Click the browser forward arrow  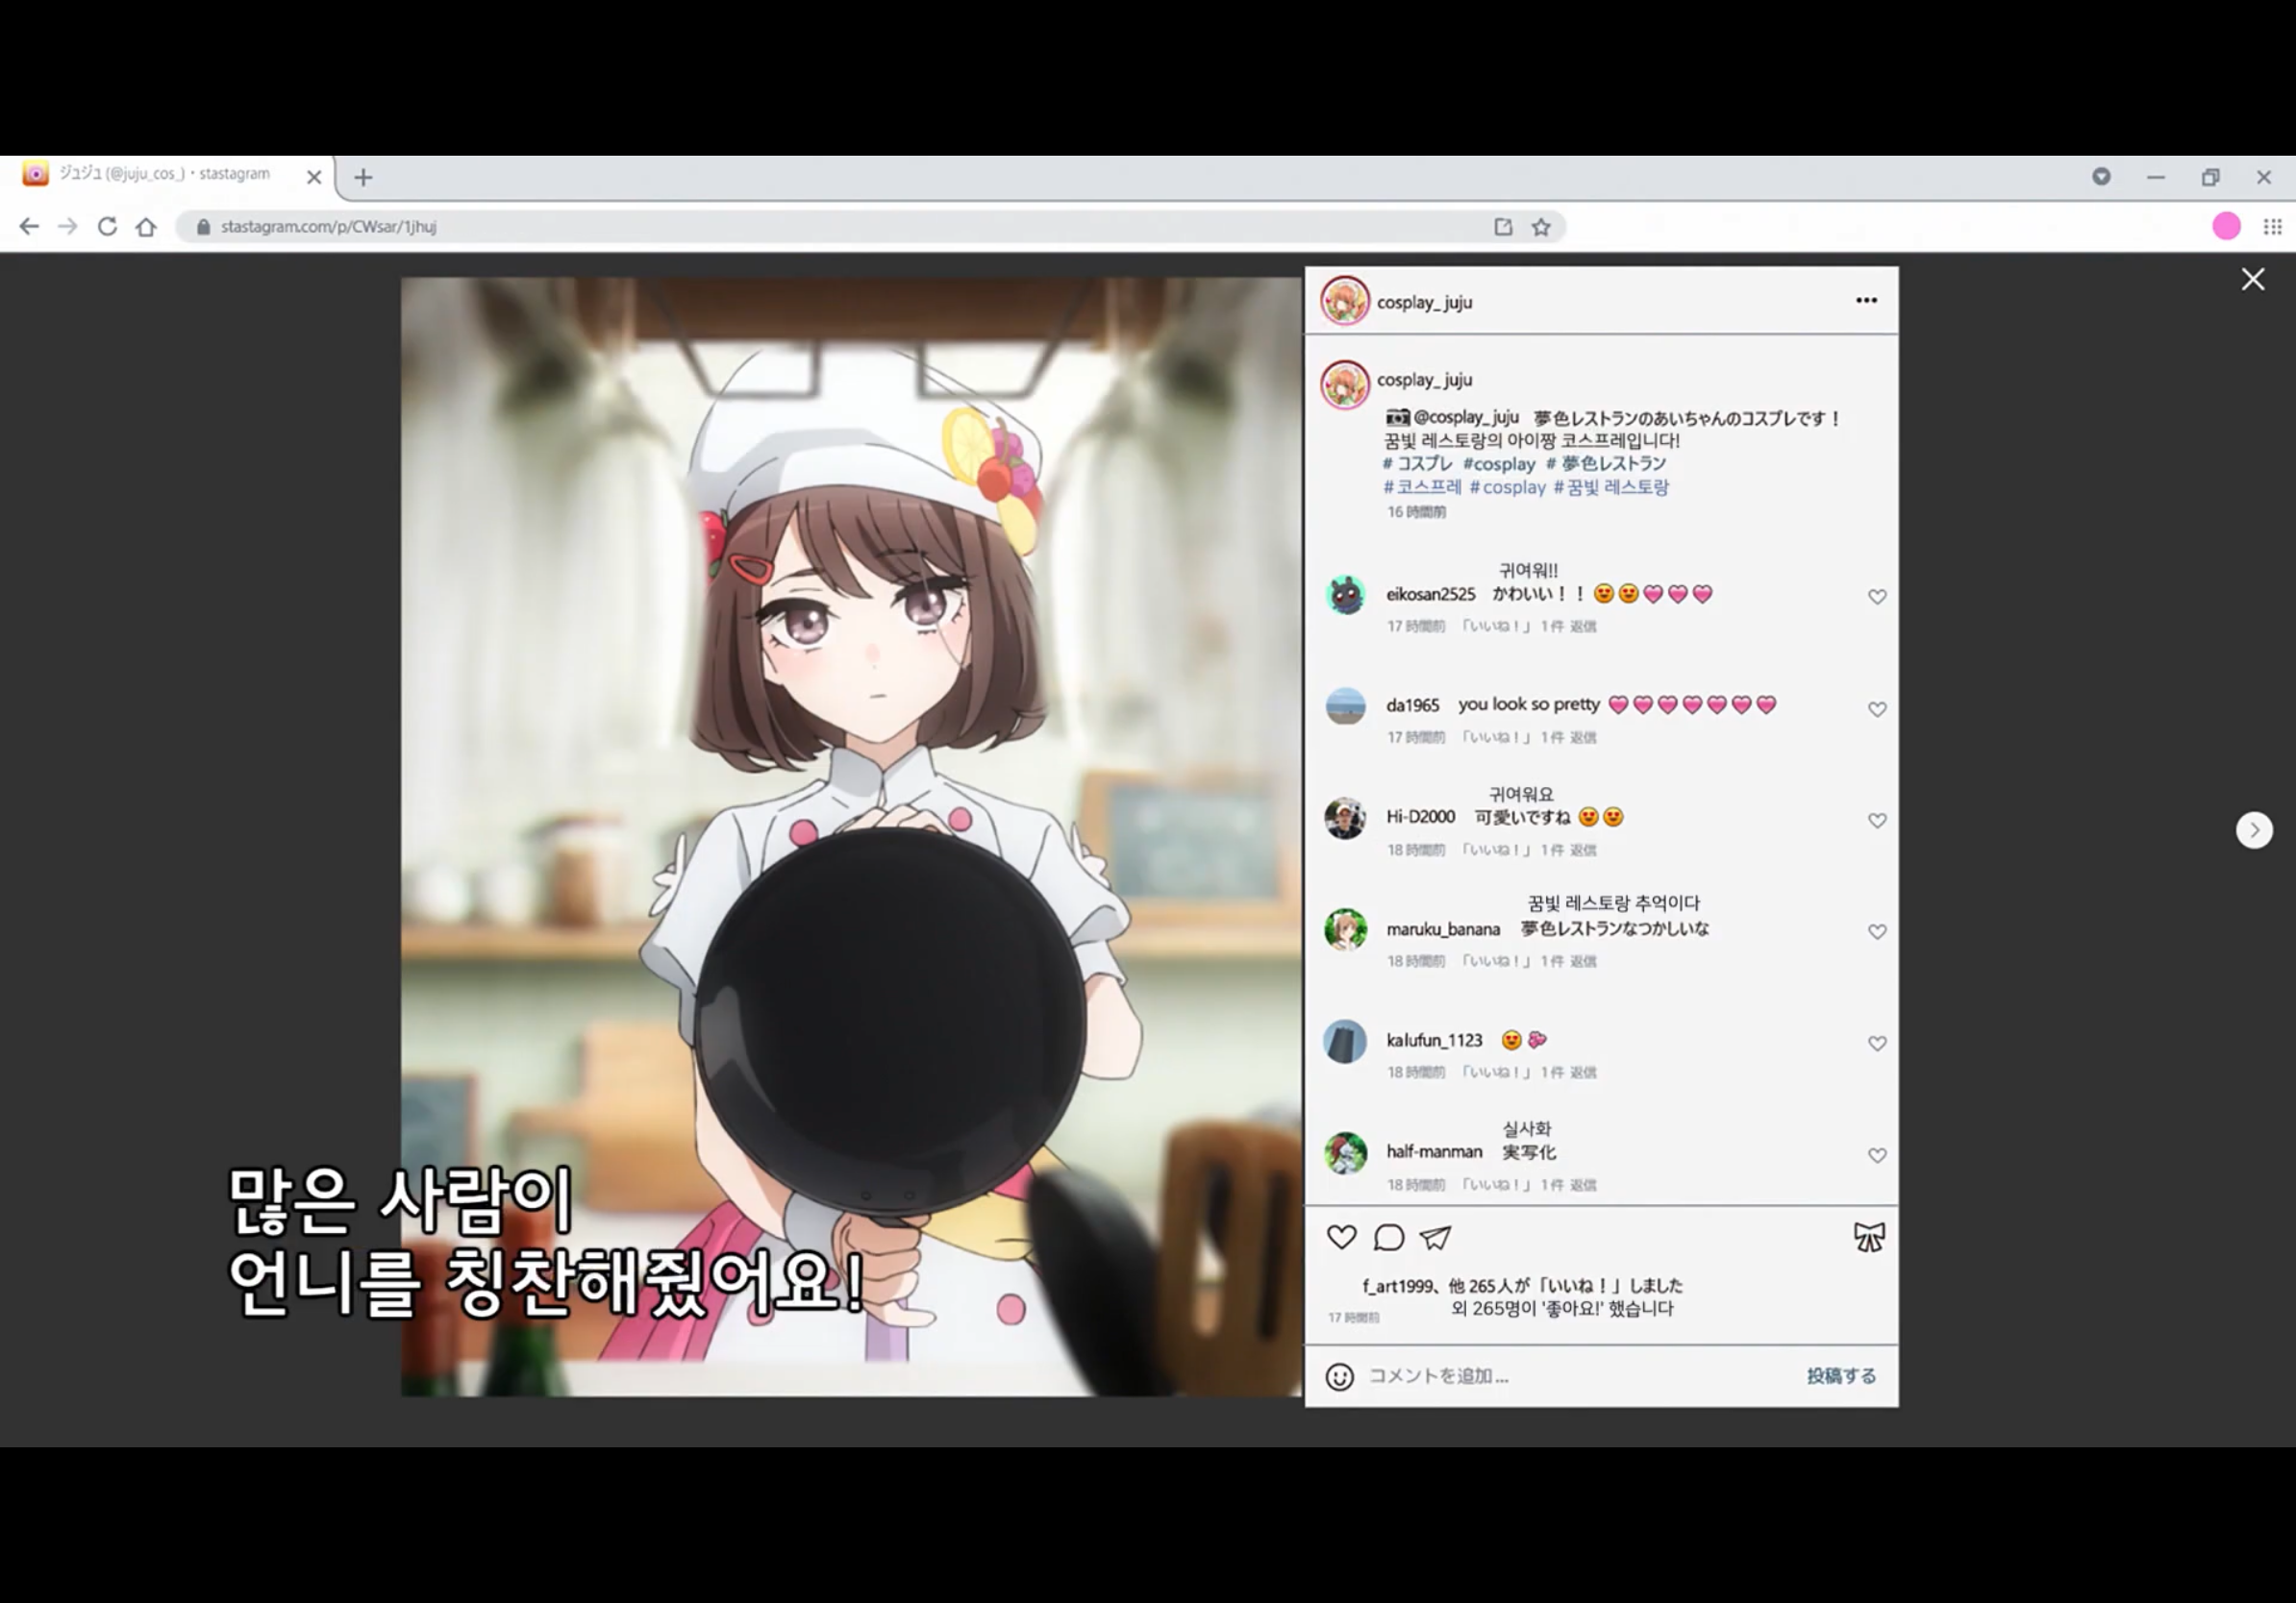tap(68, 227)
